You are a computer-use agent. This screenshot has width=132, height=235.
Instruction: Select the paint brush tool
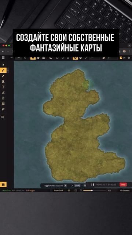(x=3, y=76)
